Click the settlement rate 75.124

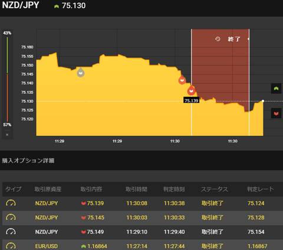[256, 203]
